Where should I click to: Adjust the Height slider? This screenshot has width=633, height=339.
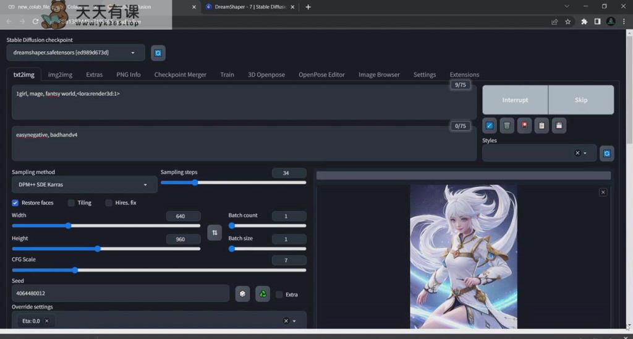106,249
